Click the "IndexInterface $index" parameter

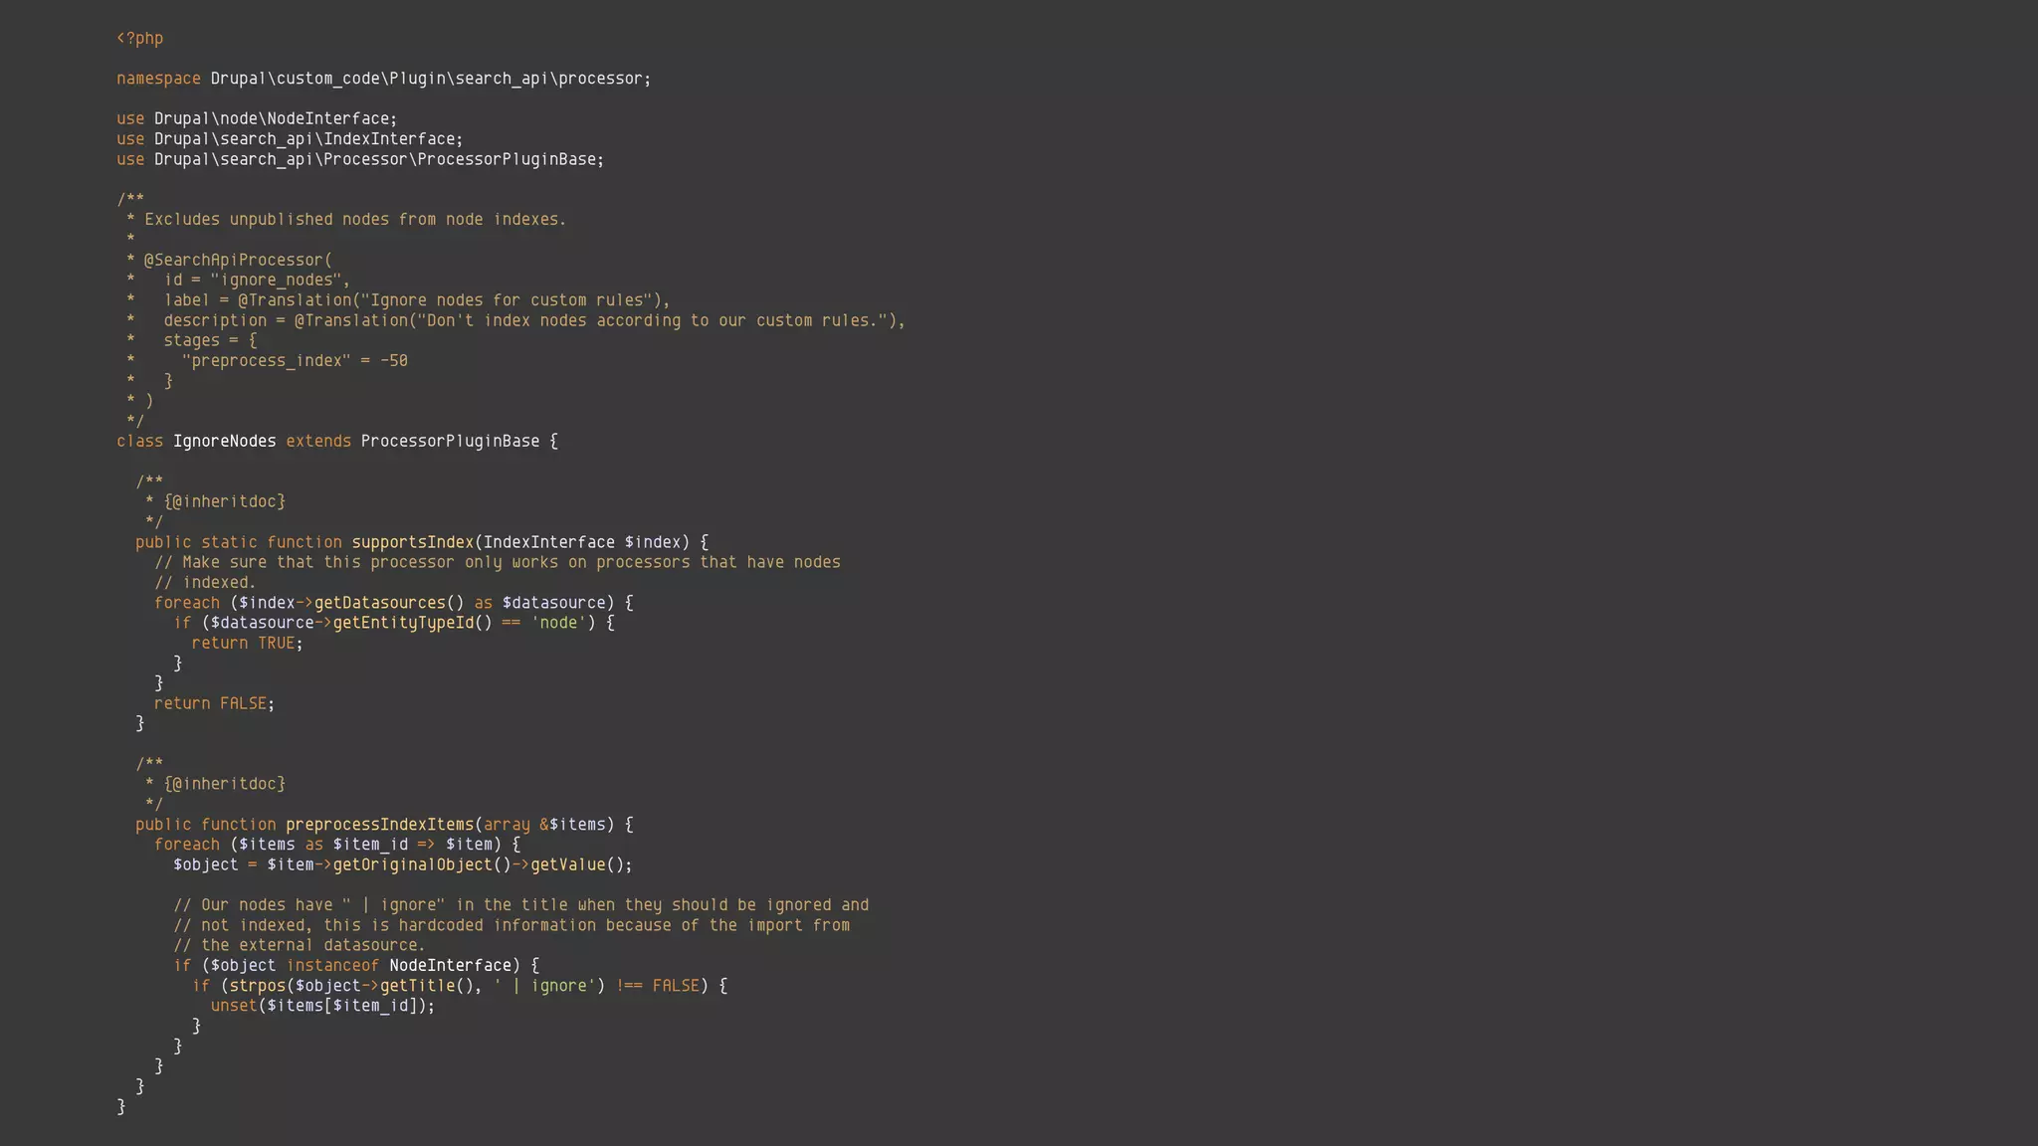(582, 542)
